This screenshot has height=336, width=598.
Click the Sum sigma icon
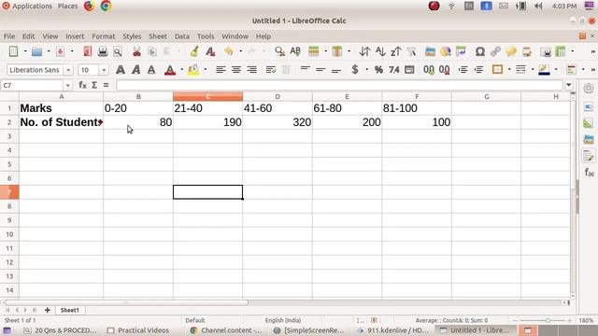(94, 85)
